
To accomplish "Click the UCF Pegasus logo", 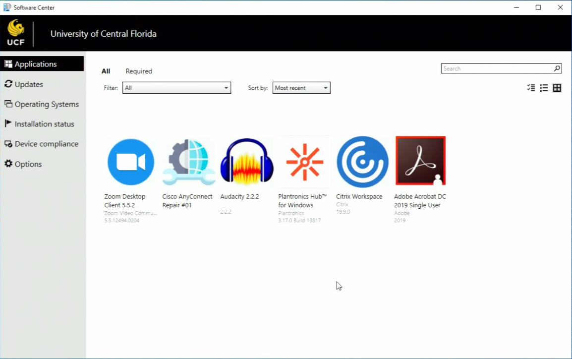I will pyautogui.click(x=16, y=33).
